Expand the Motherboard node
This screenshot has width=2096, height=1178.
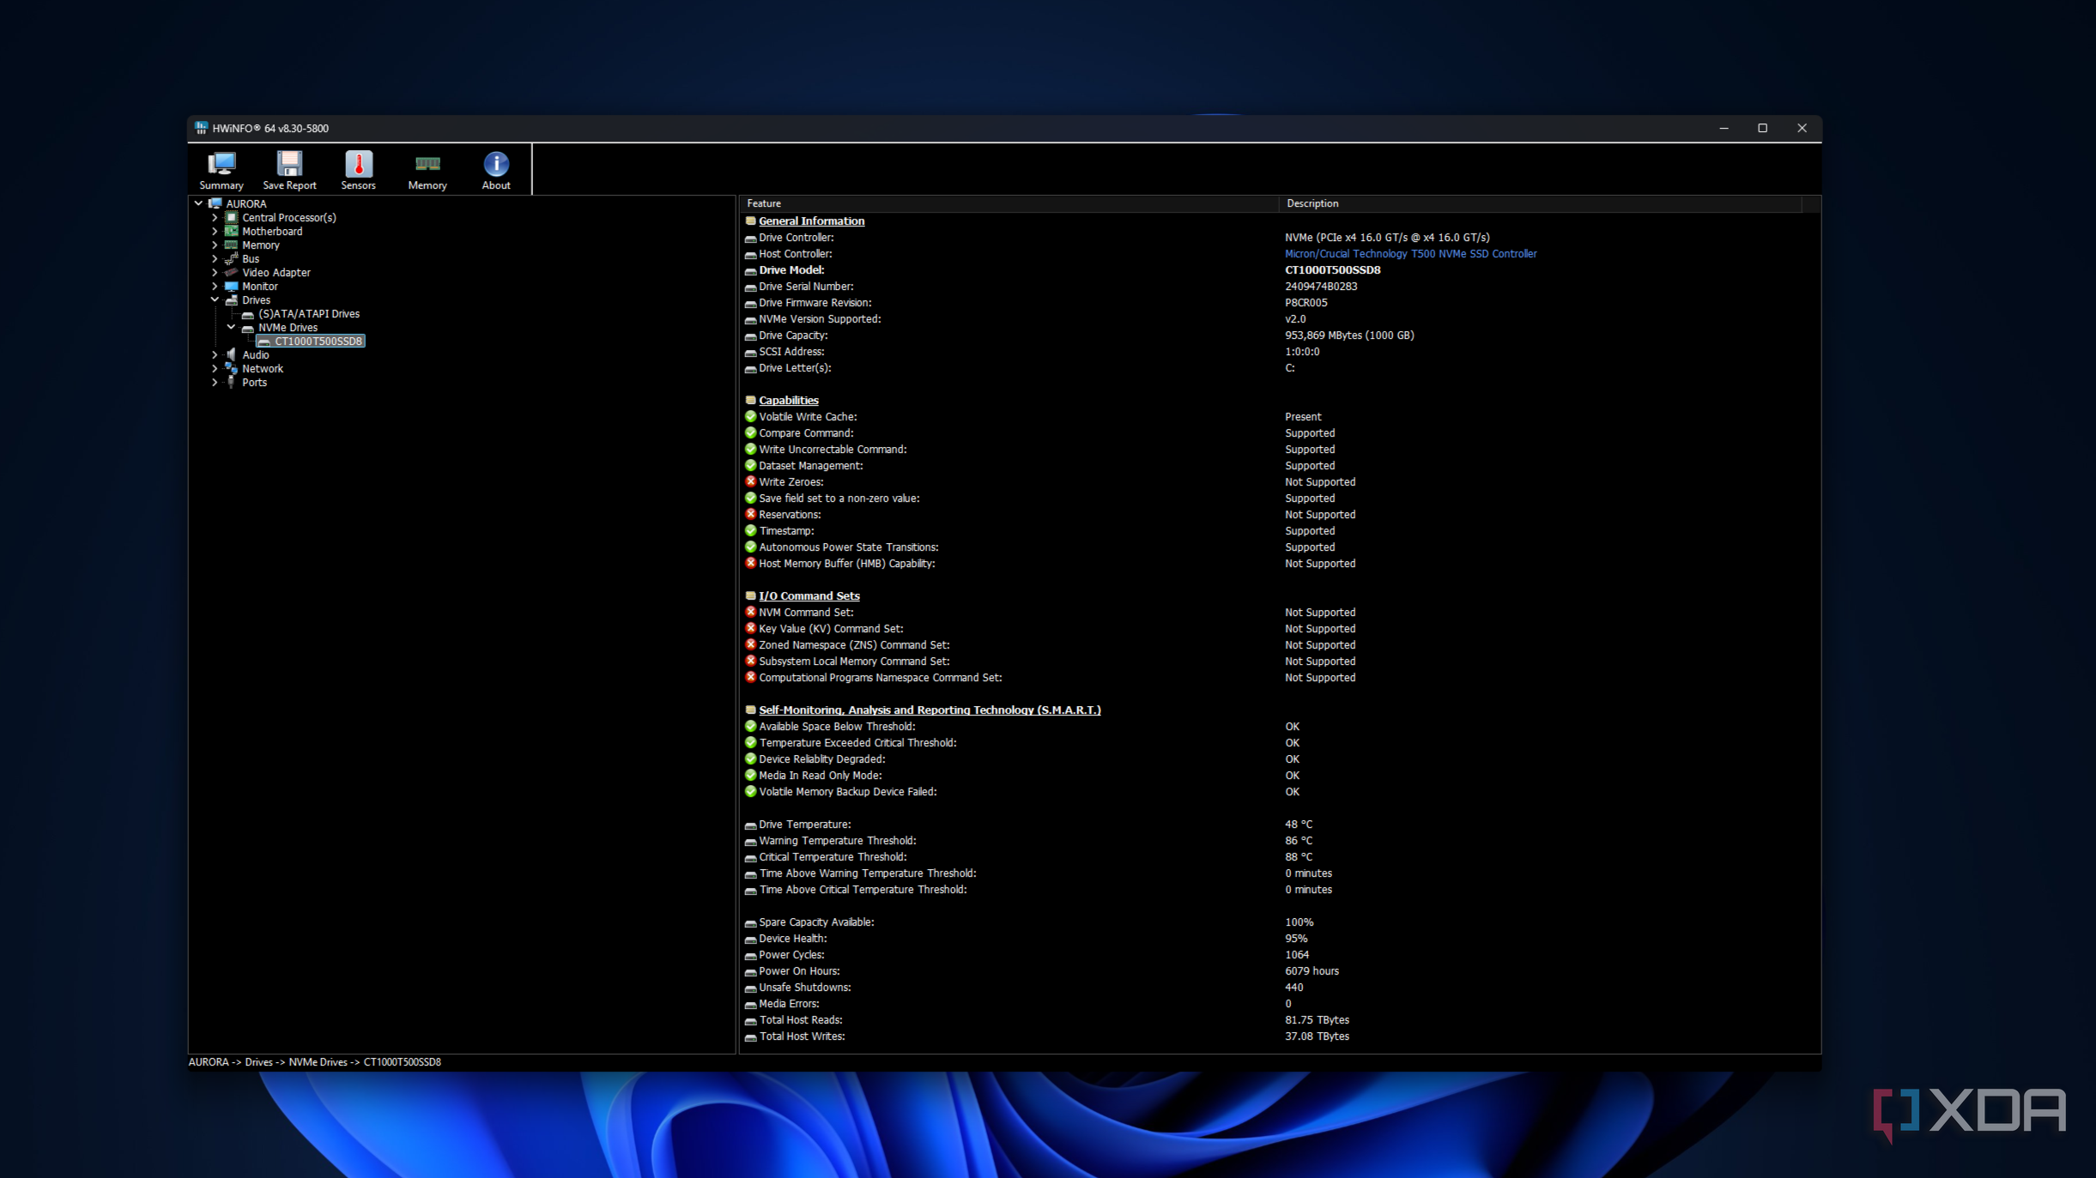215,231
